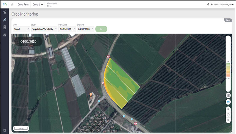The image size is (236, 134).
Task: Open the sliders settings icon in the sidebar
Action: (4, 35)
